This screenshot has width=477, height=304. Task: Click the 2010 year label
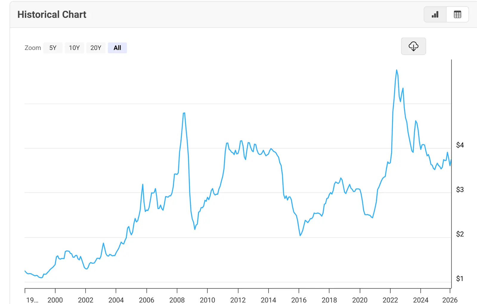tap(207, 300)
